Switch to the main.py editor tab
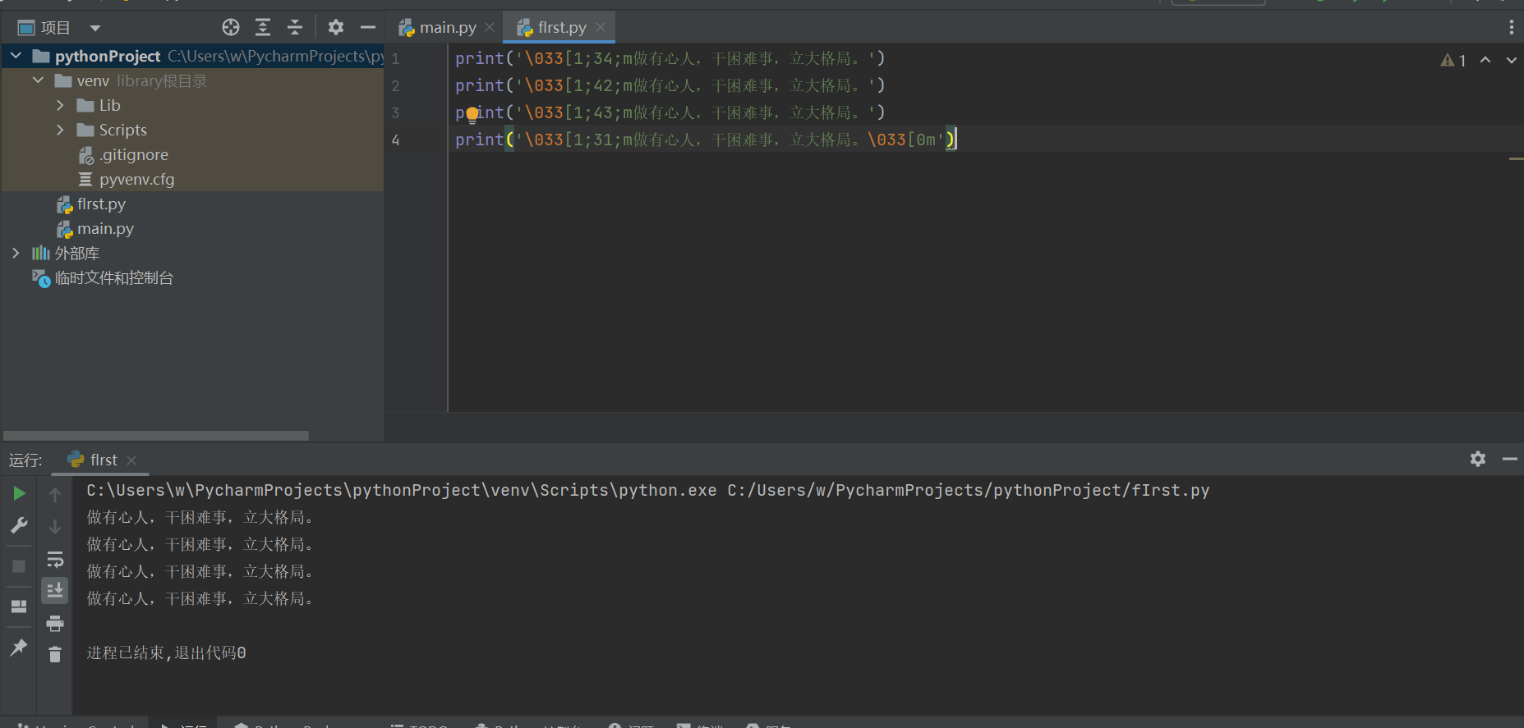This screenshot has height=728, width=1524. pos(447,28)
